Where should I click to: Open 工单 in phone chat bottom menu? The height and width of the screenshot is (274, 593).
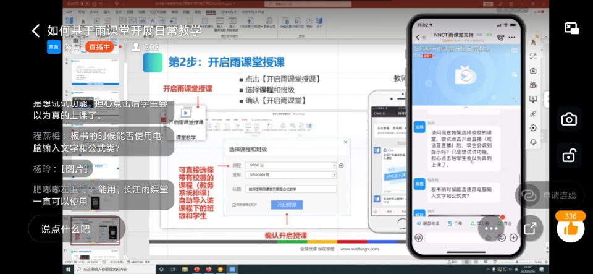coord(455,223)
